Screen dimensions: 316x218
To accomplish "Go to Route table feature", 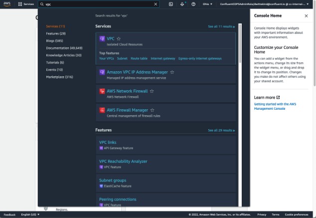I will click(x=139, y=58).
